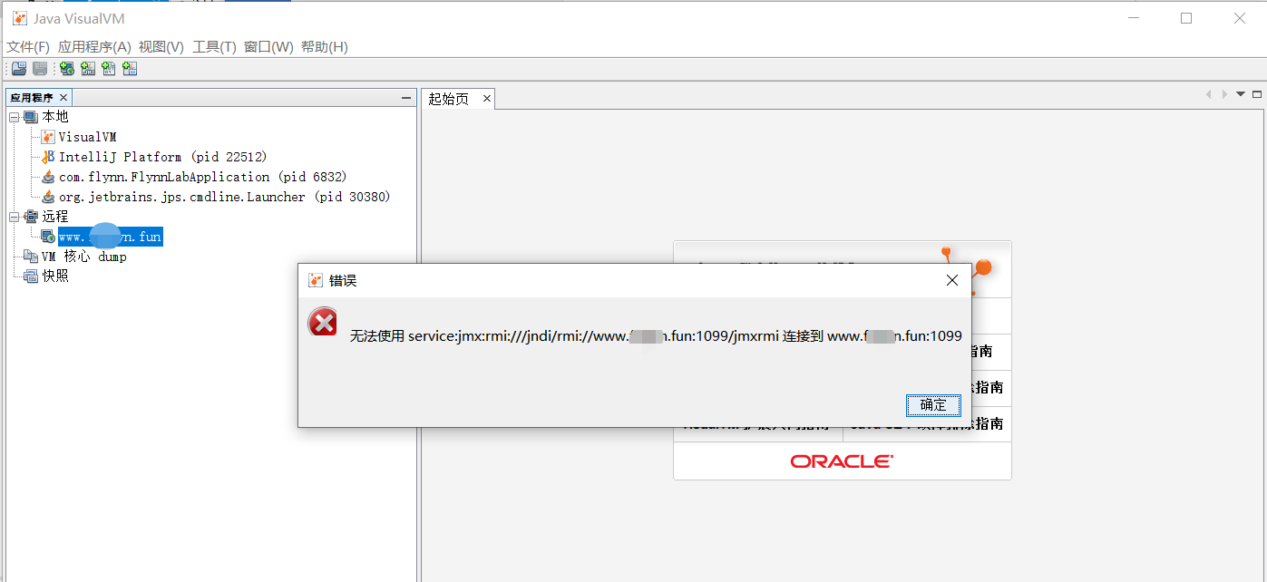1267x582 pixels.
Task: Maximize the Java VisualVM window
Action: [x=1186, y=18]
